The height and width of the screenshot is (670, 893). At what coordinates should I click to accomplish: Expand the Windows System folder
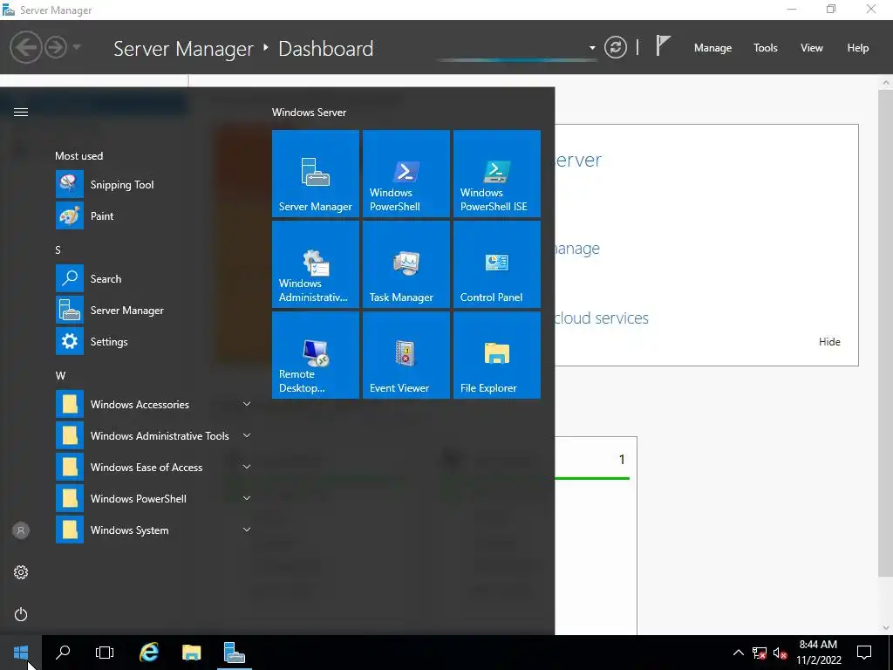[153, 530]
